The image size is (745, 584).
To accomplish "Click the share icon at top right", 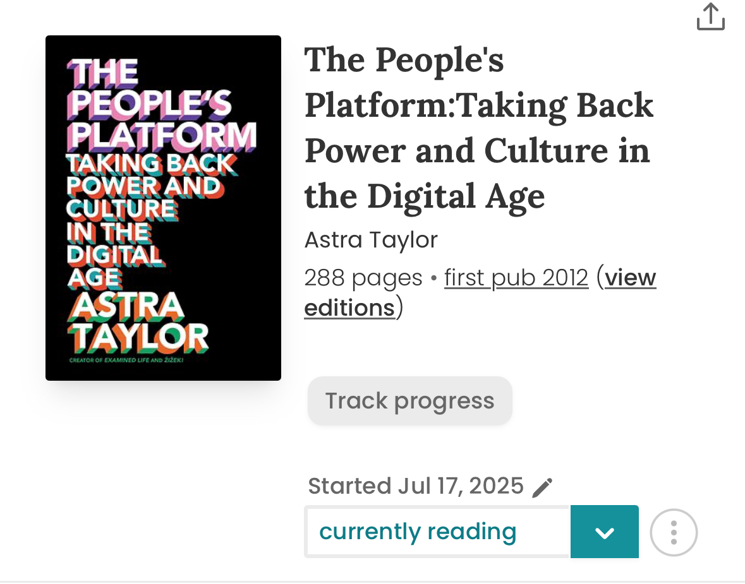I will click(x=710, y=17).
